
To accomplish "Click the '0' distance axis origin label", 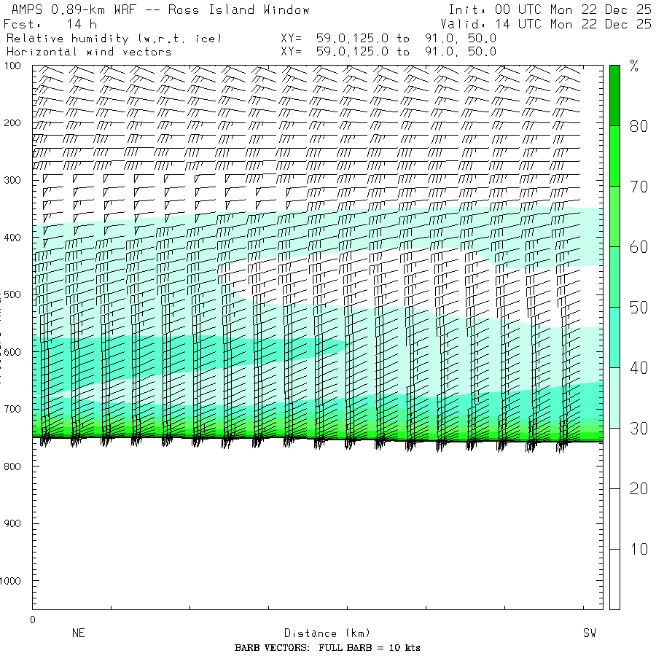I will tap(33, 620).
